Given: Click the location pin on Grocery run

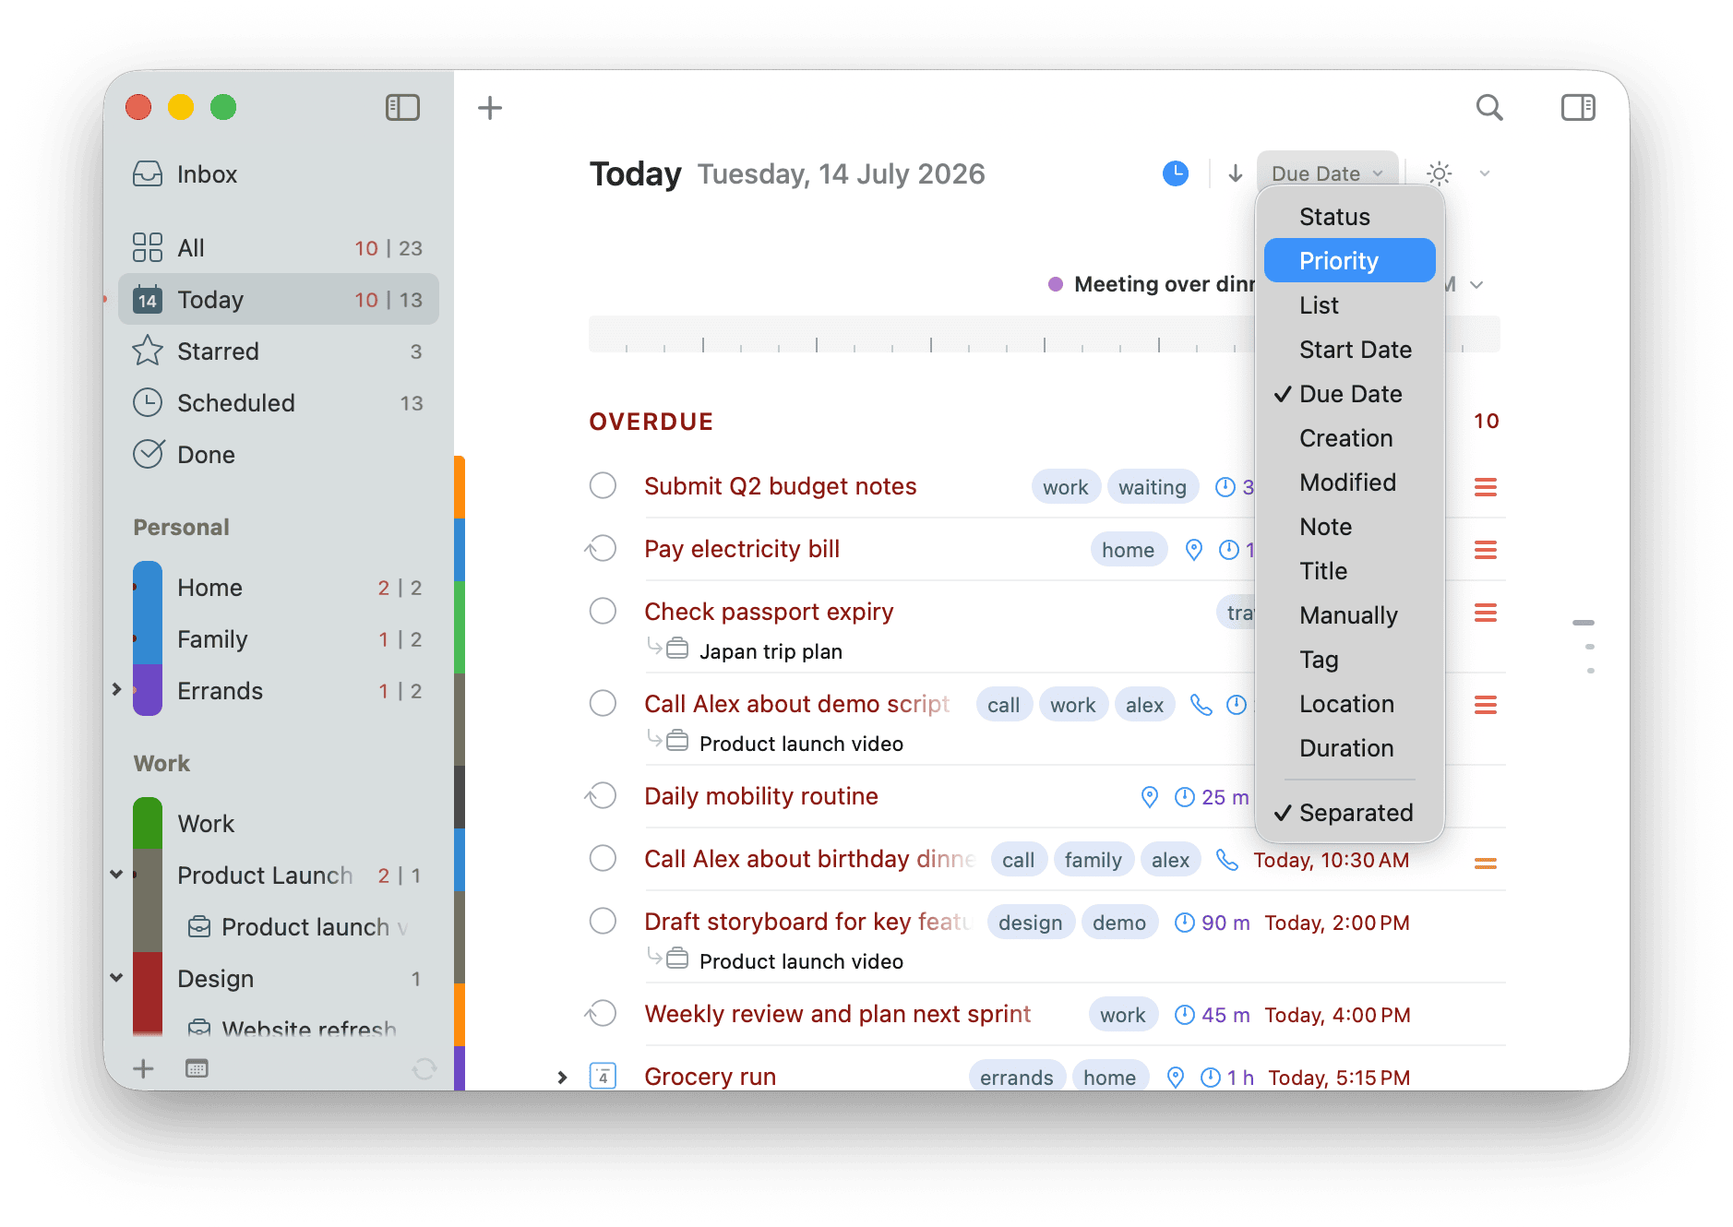Looking at the screenshot, I should tap(1175, 1078).
